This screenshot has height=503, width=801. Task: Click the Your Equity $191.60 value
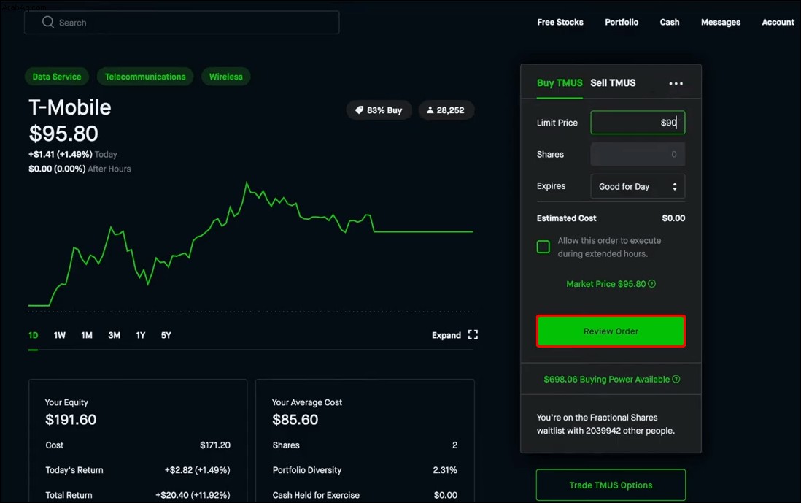click(71, 420)
